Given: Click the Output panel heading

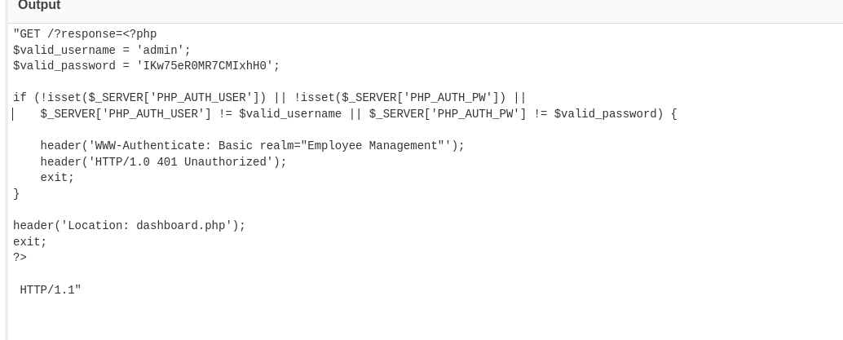Looking at the screenshot, I should [x=39, y=6].
